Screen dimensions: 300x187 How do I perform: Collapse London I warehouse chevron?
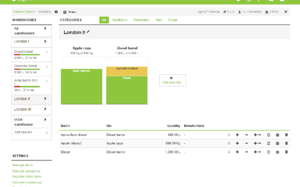(45, 42)
